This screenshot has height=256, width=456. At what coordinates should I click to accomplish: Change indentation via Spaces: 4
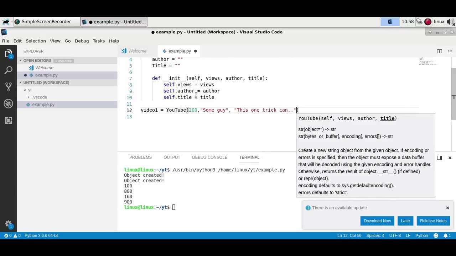pos(375,235)
